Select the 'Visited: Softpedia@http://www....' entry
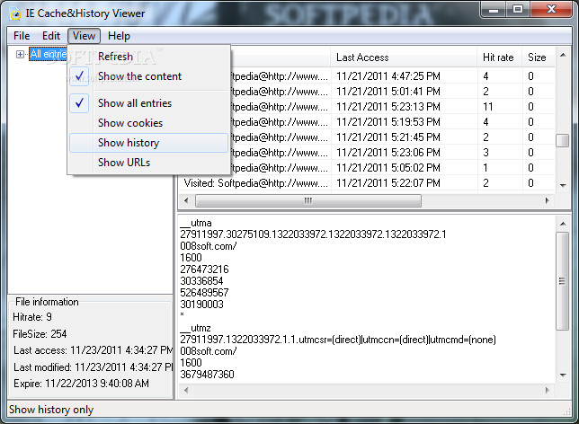 (x=256, y=183)
